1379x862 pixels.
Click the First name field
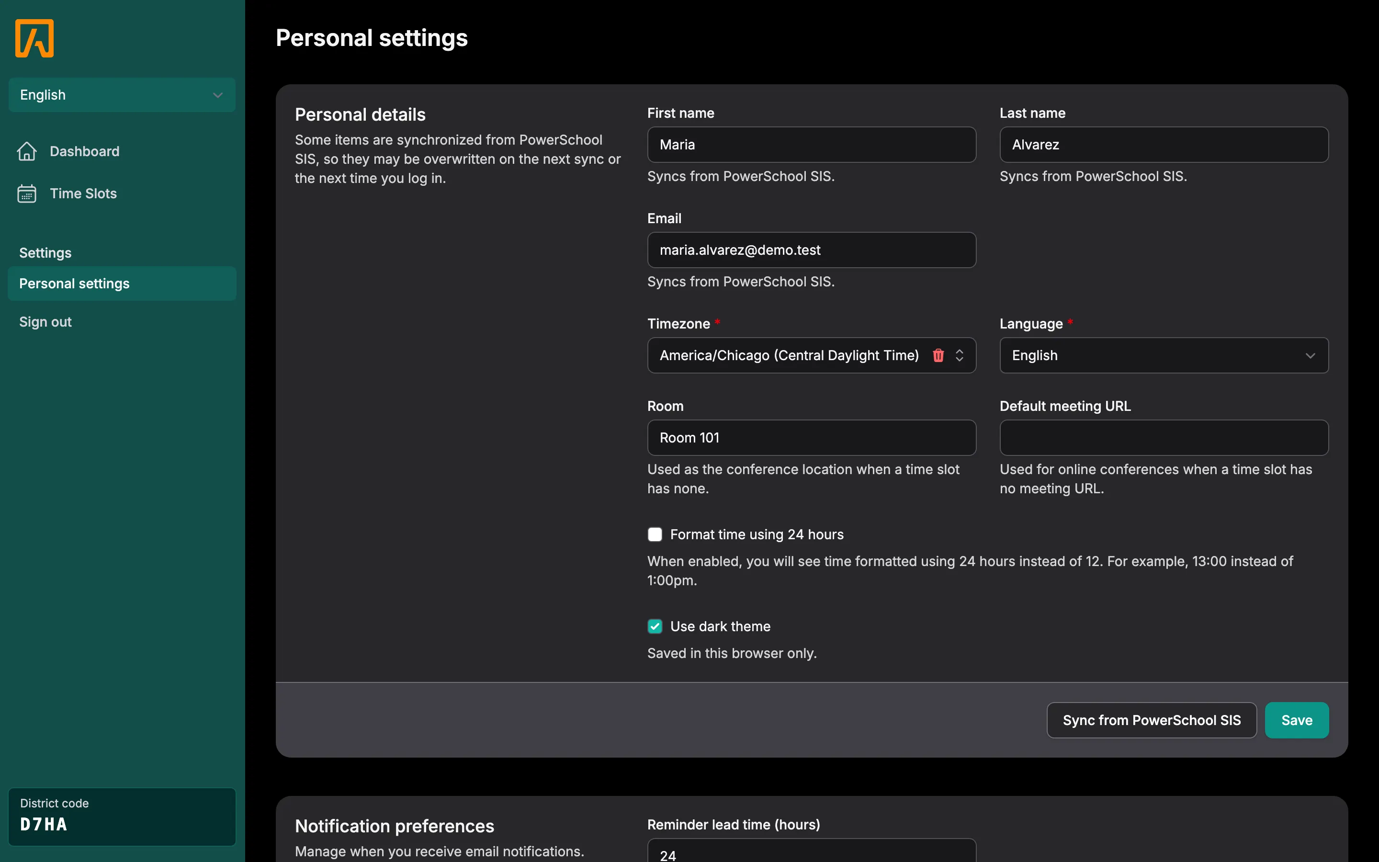(812, 144)
